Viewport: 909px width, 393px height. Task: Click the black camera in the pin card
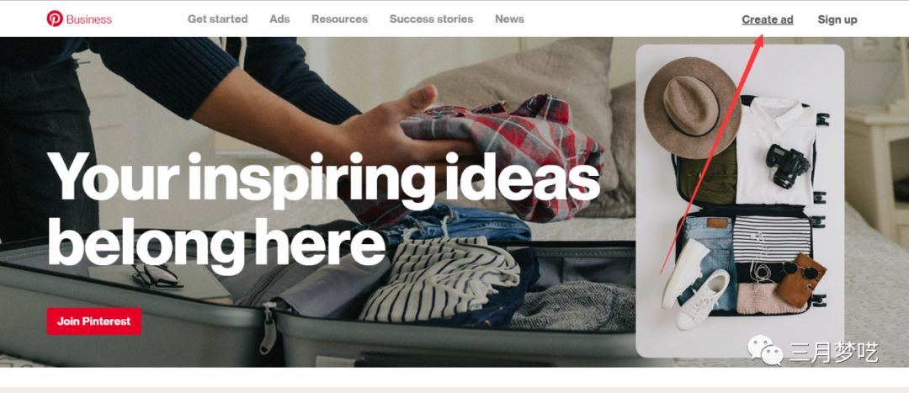click(x=787, y=166)
